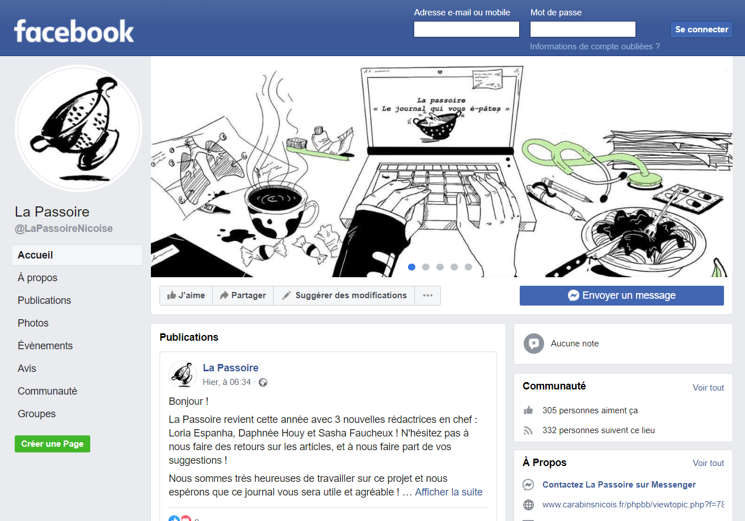745x521 pixels.
Task: Click the Messenger icon in Envoyer un message
Action: tap(574, 295)
